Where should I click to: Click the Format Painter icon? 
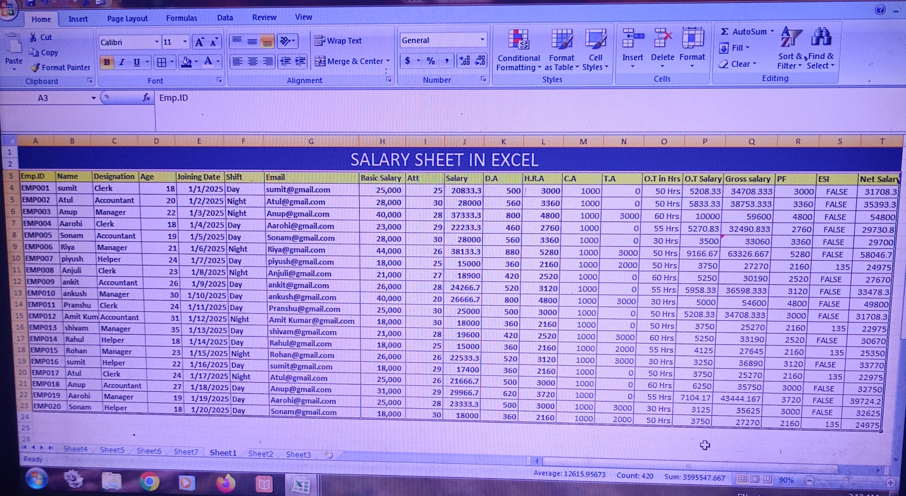[35, 67]
